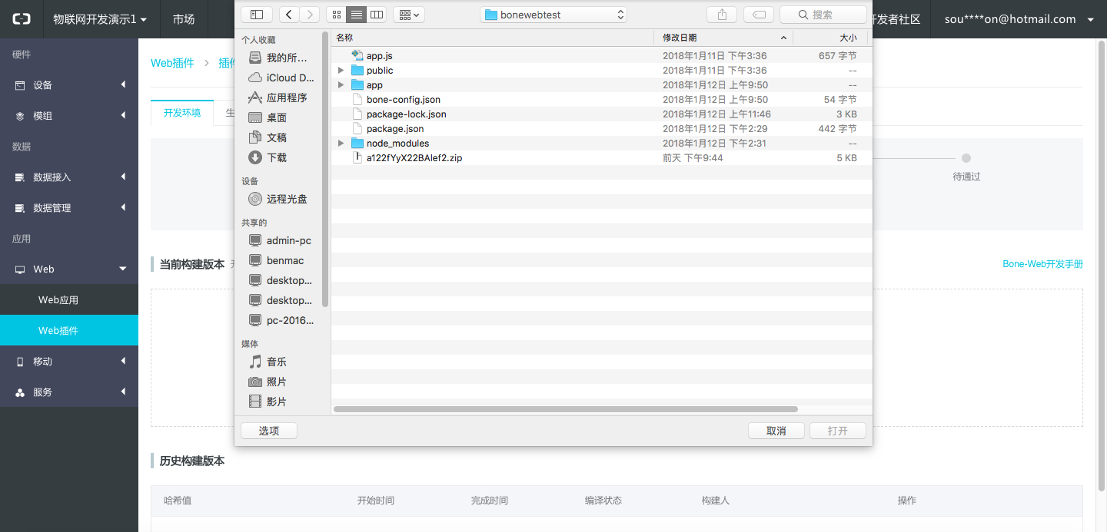Select the package.json file
The width and height of the screenshot is (1107, 532).
click(x=394, y=129)
